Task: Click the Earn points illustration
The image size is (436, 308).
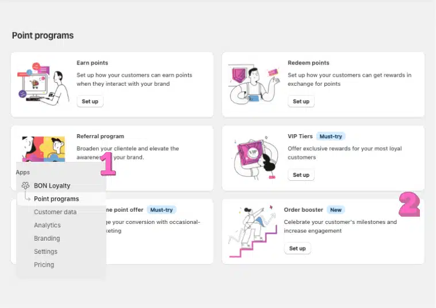Action: coord(43,84)
